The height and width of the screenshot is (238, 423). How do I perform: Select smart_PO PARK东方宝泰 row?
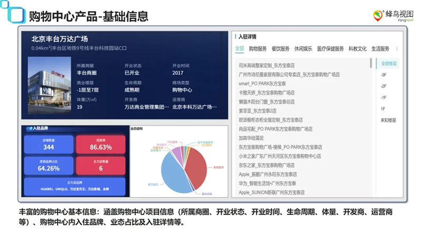(262, 84)
